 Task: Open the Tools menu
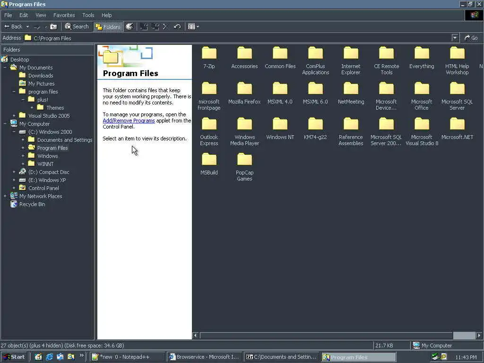[88, 15]
